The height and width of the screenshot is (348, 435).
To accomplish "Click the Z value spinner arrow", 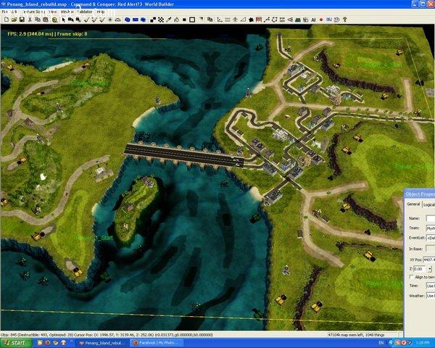I will tap(430, 269).
